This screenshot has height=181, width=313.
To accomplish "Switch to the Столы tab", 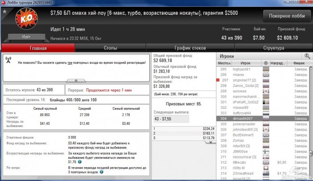I will click(x=110, y=48).
